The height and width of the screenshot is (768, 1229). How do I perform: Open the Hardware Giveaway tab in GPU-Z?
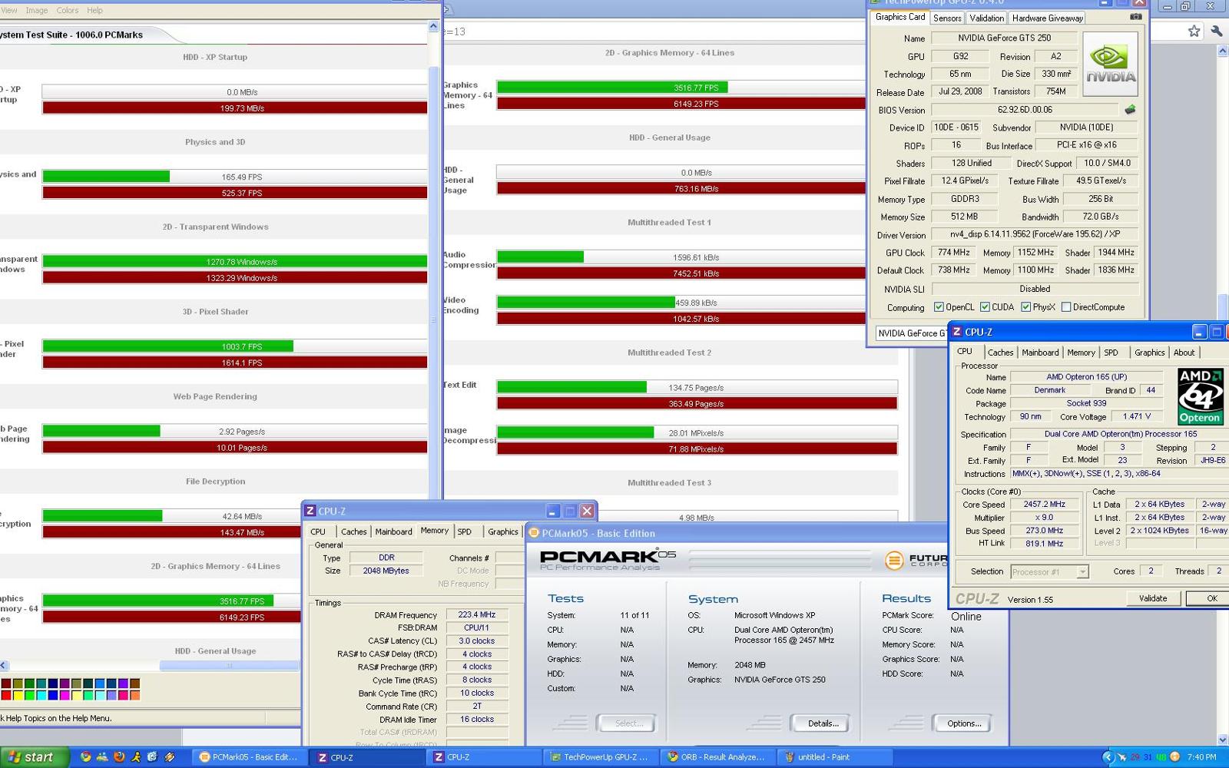tap(1048, 18)
